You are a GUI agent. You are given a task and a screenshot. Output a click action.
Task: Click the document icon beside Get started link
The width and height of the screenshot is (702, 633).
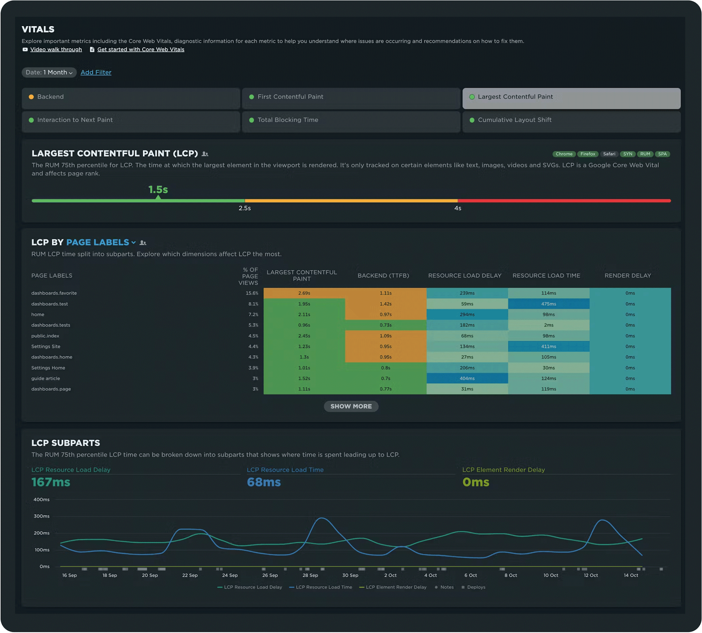(x=92, y=50)
